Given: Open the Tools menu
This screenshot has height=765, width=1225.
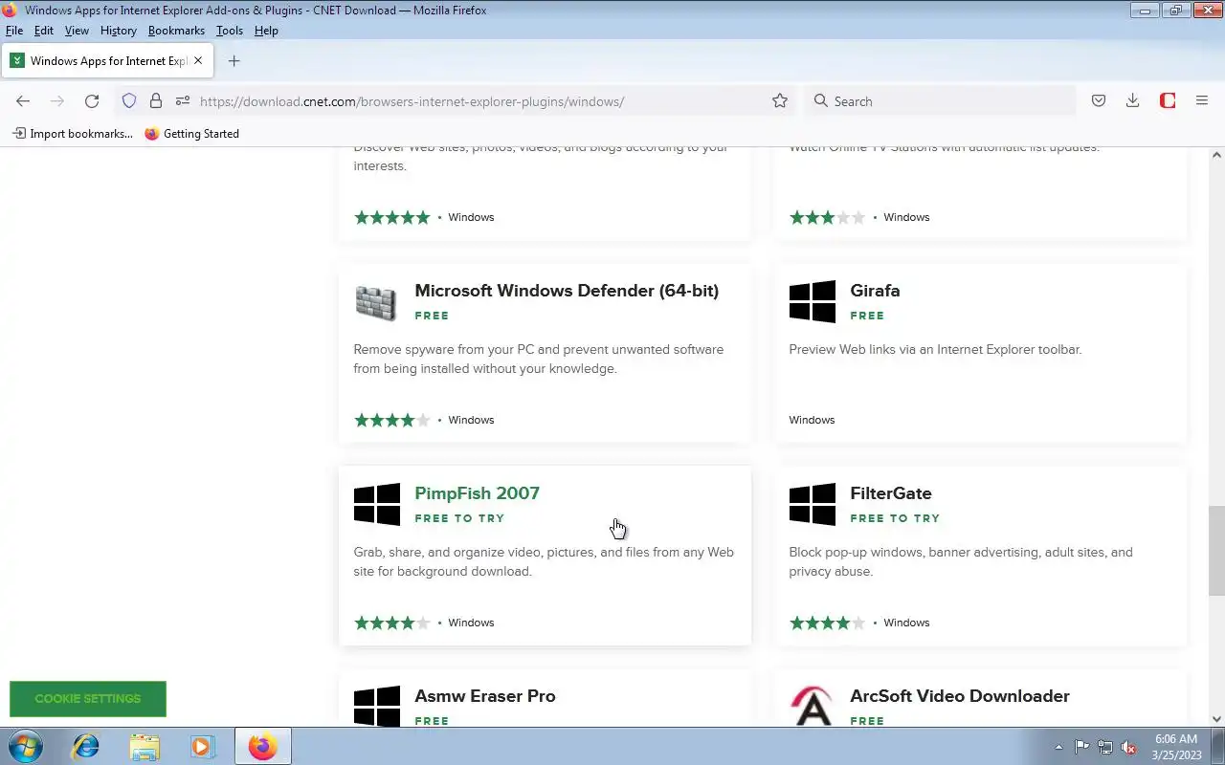Looking at the screenshot, I should [230, 31].
